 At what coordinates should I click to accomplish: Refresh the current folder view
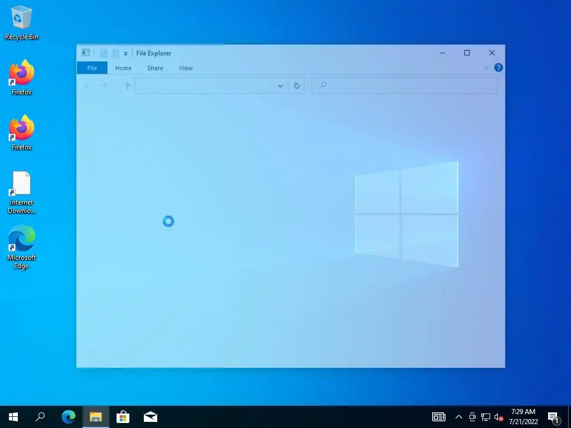[x=297, y=85]
